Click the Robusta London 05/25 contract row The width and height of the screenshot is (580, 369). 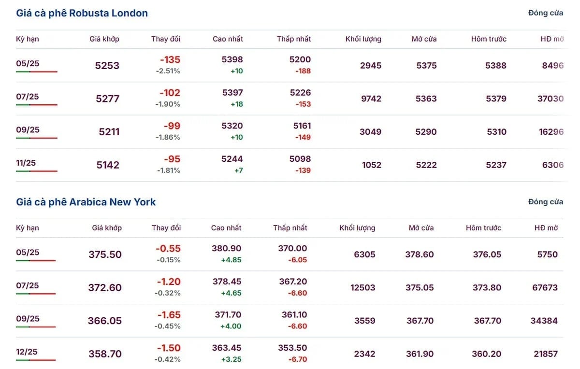pos(290,65)
